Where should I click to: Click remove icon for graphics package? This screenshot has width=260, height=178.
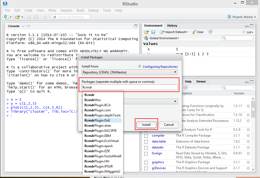tap(248, 162)
